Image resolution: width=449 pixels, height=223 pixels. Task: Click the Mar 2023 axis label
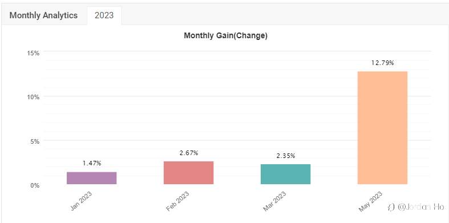pos(274,201)
